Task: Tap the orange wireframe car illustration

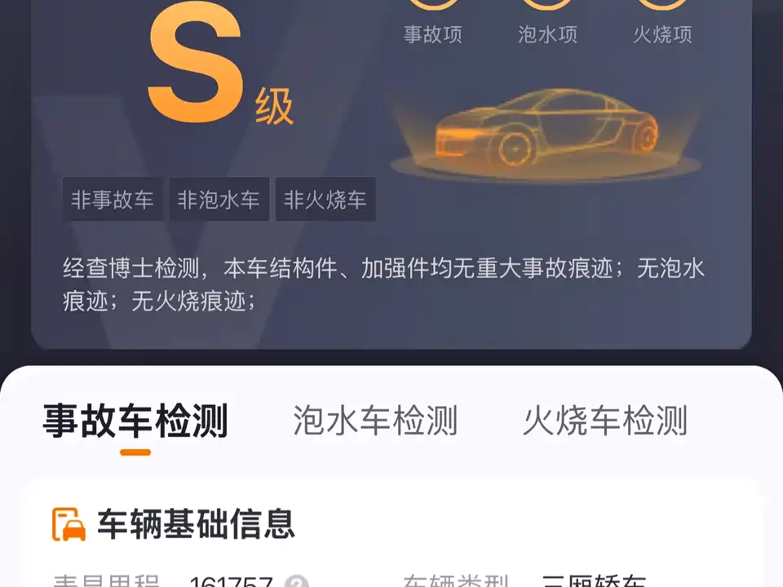Action: click(x=546, y=134)
